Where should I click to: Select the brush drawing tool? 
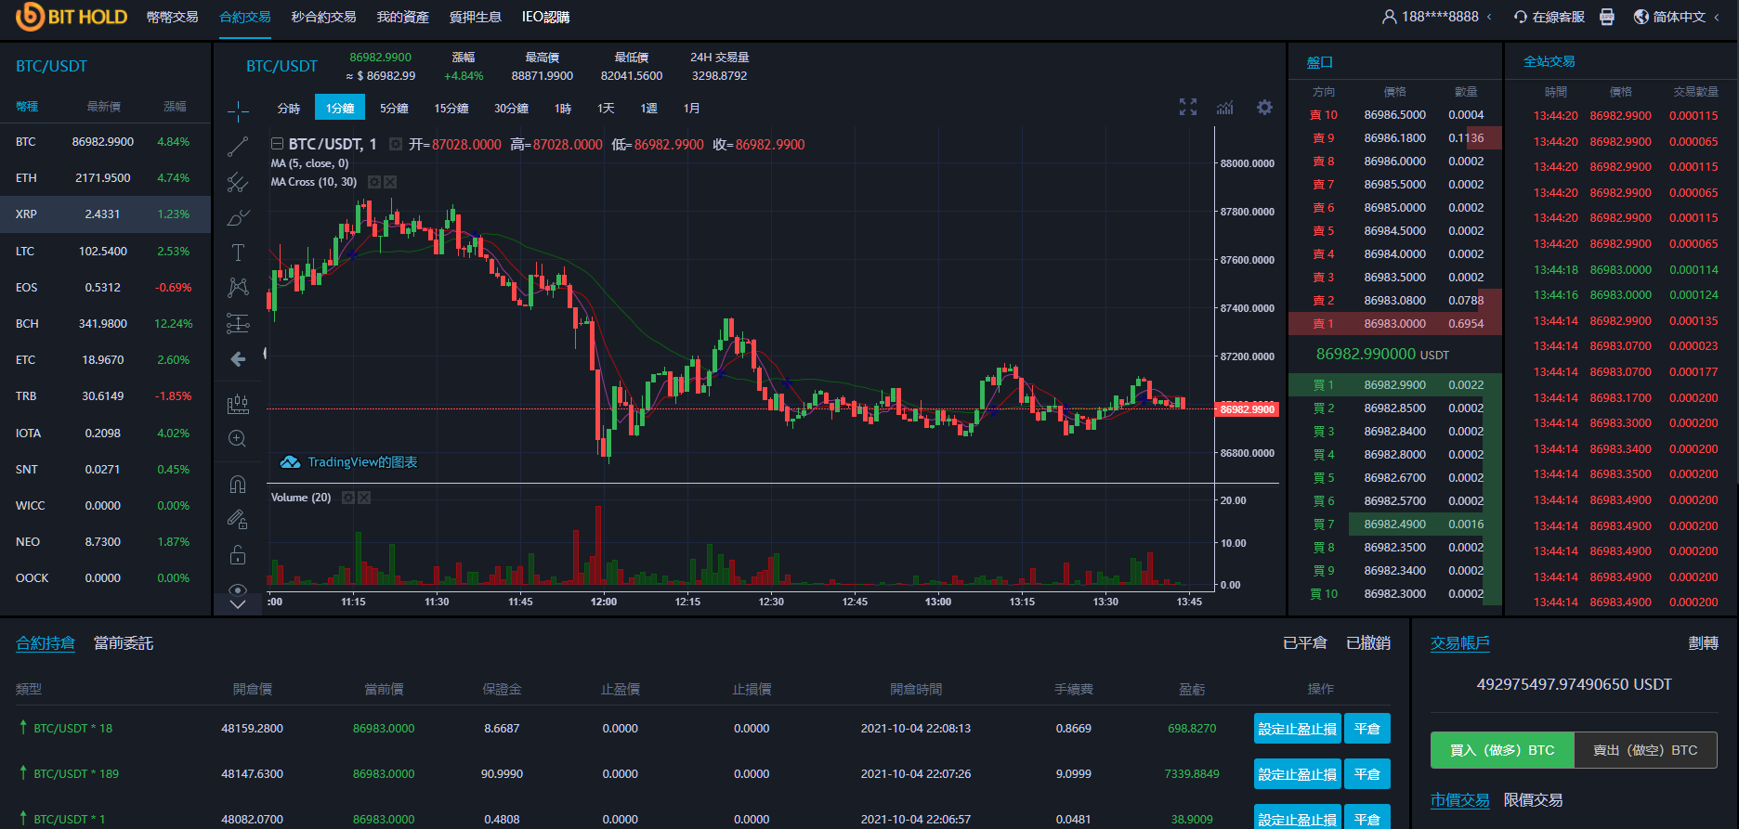click(x=238, y=218)
